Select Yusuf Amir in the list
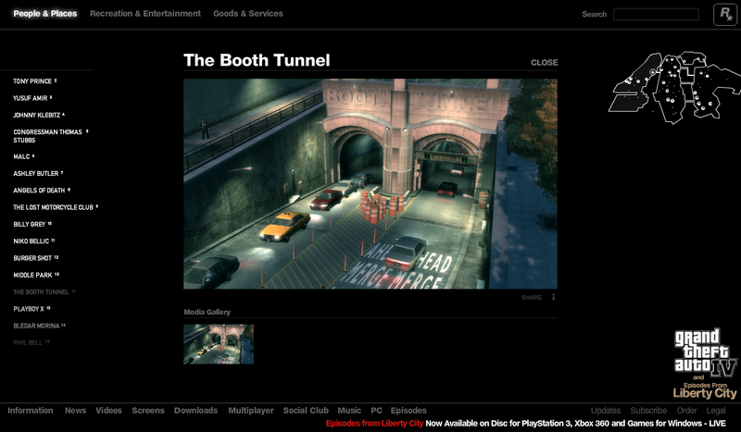This screenshot has width=741, height=432. coord(31,98)
